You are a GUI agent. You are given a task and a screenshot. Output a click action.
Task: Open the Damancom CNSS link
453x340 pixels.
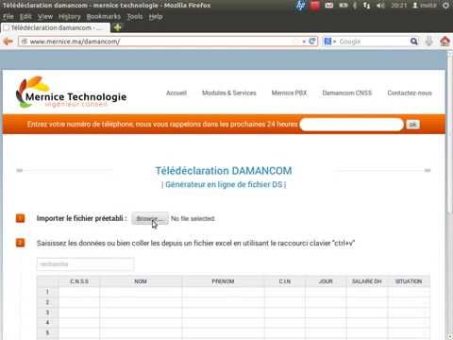[x=347, y=93]
